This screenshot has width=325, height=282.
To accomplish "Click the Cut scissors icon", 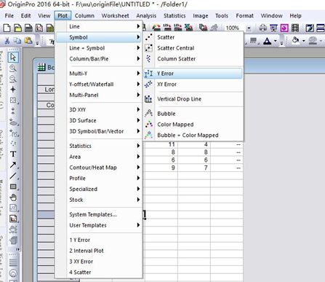I will (7, 41).
